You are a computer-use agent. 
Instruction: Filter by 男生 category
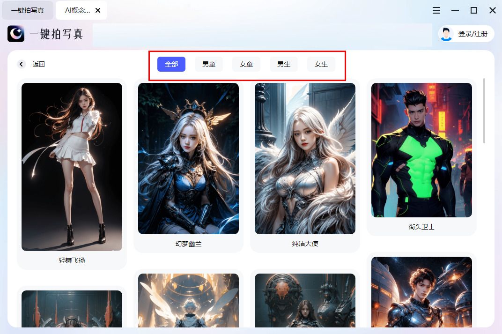[284, 64]
